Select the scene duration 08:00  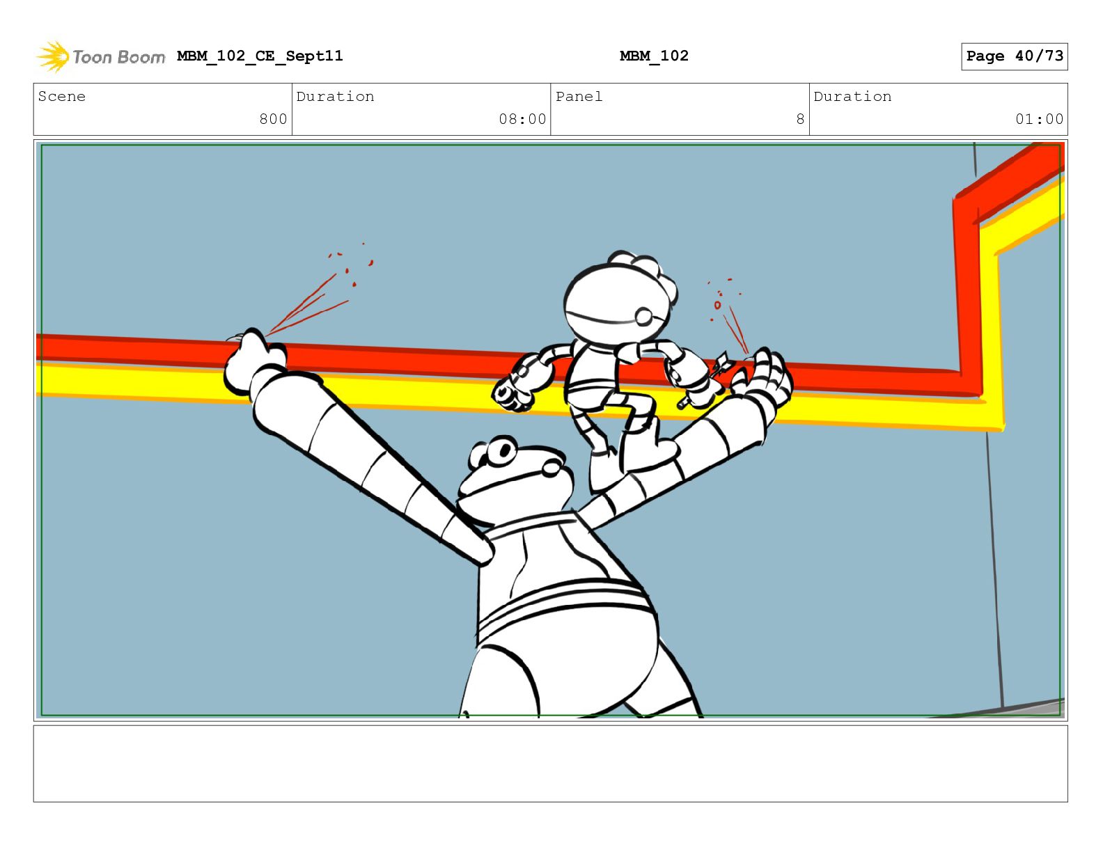[x=522, y=119]
